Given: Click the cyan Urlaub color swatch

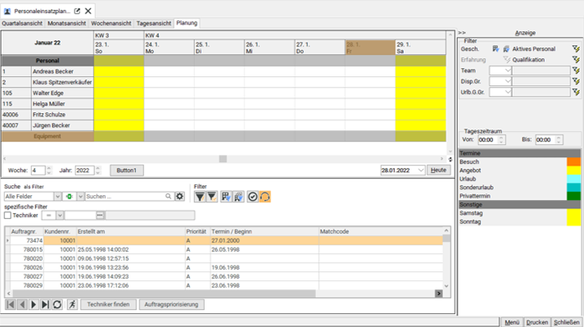Looking at the screenshot, I should 573,179.
